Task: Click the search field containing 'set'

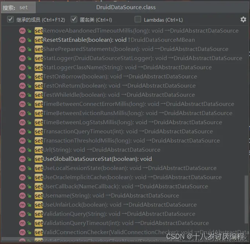Action: pyautogui.click(x=18, y=7)
